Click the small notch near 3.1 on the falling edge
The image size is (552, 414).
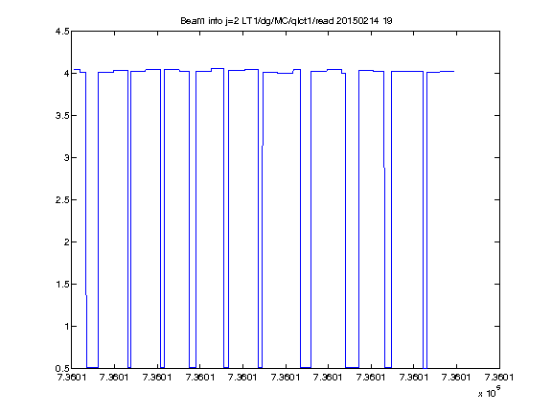tap(263, 145)
